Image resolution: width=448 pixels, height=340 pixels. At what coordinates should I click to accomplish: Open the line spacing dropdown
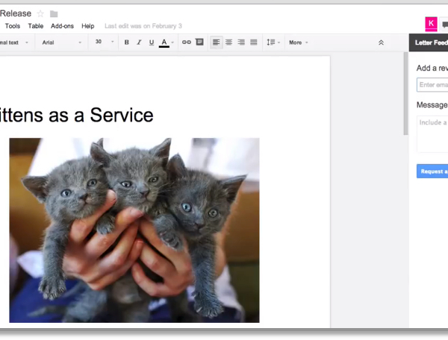pyautogui.click(x=273, y=42)
